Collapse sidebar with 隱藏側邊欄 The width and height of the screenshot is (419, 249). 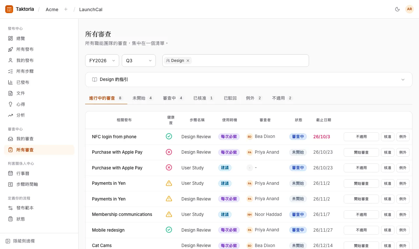pos(20,241)
